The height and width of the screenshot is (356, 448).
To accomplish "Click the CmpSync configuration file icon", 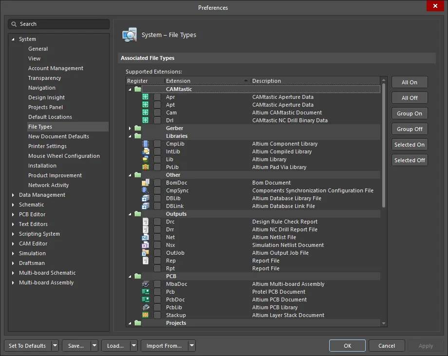I will pos(146,190).
